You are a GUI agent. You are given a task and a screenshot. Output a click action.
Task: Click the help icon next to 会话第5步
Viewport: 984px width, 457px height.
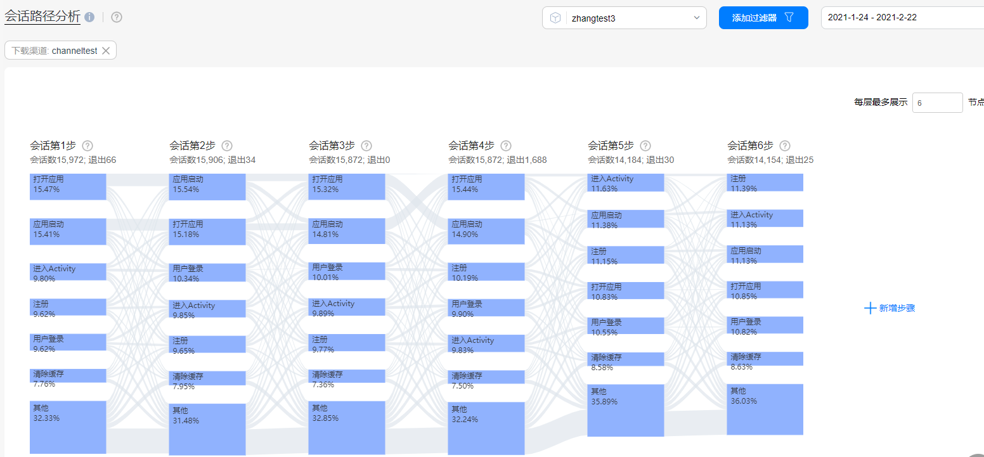click(x=645, y=145)
